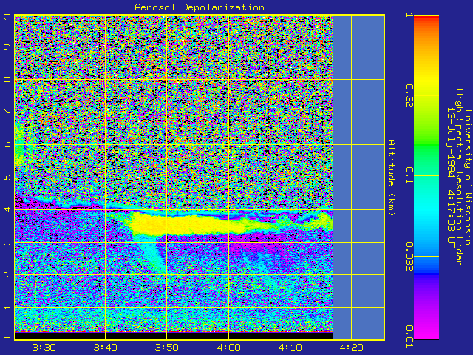
Task: Click the black ground band at plot bottom
Action: [174, 336]
